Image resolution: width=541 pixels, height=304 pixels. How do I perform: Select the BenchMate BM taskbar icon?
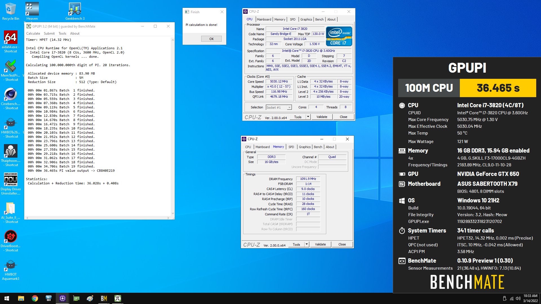tap(104, 298)
